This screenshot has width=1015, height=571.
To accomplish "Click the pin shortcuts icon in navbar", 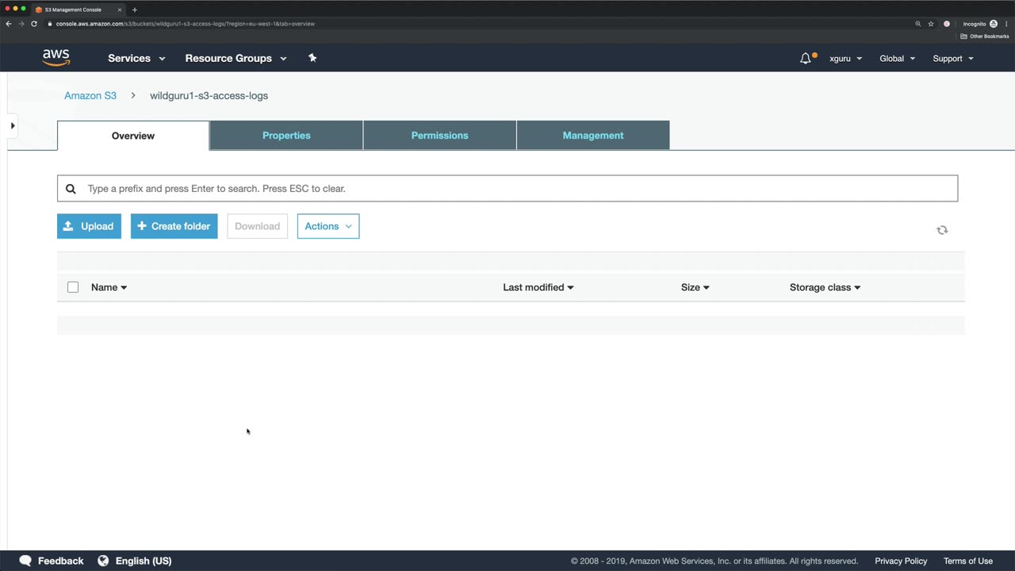I will [x=312, y=58].
